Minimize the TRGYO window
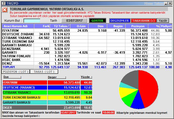Screen dimensions: 174x119 [x=166, y=3]
